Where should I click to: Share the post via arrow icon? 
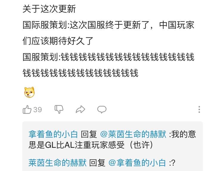[80, 109]
